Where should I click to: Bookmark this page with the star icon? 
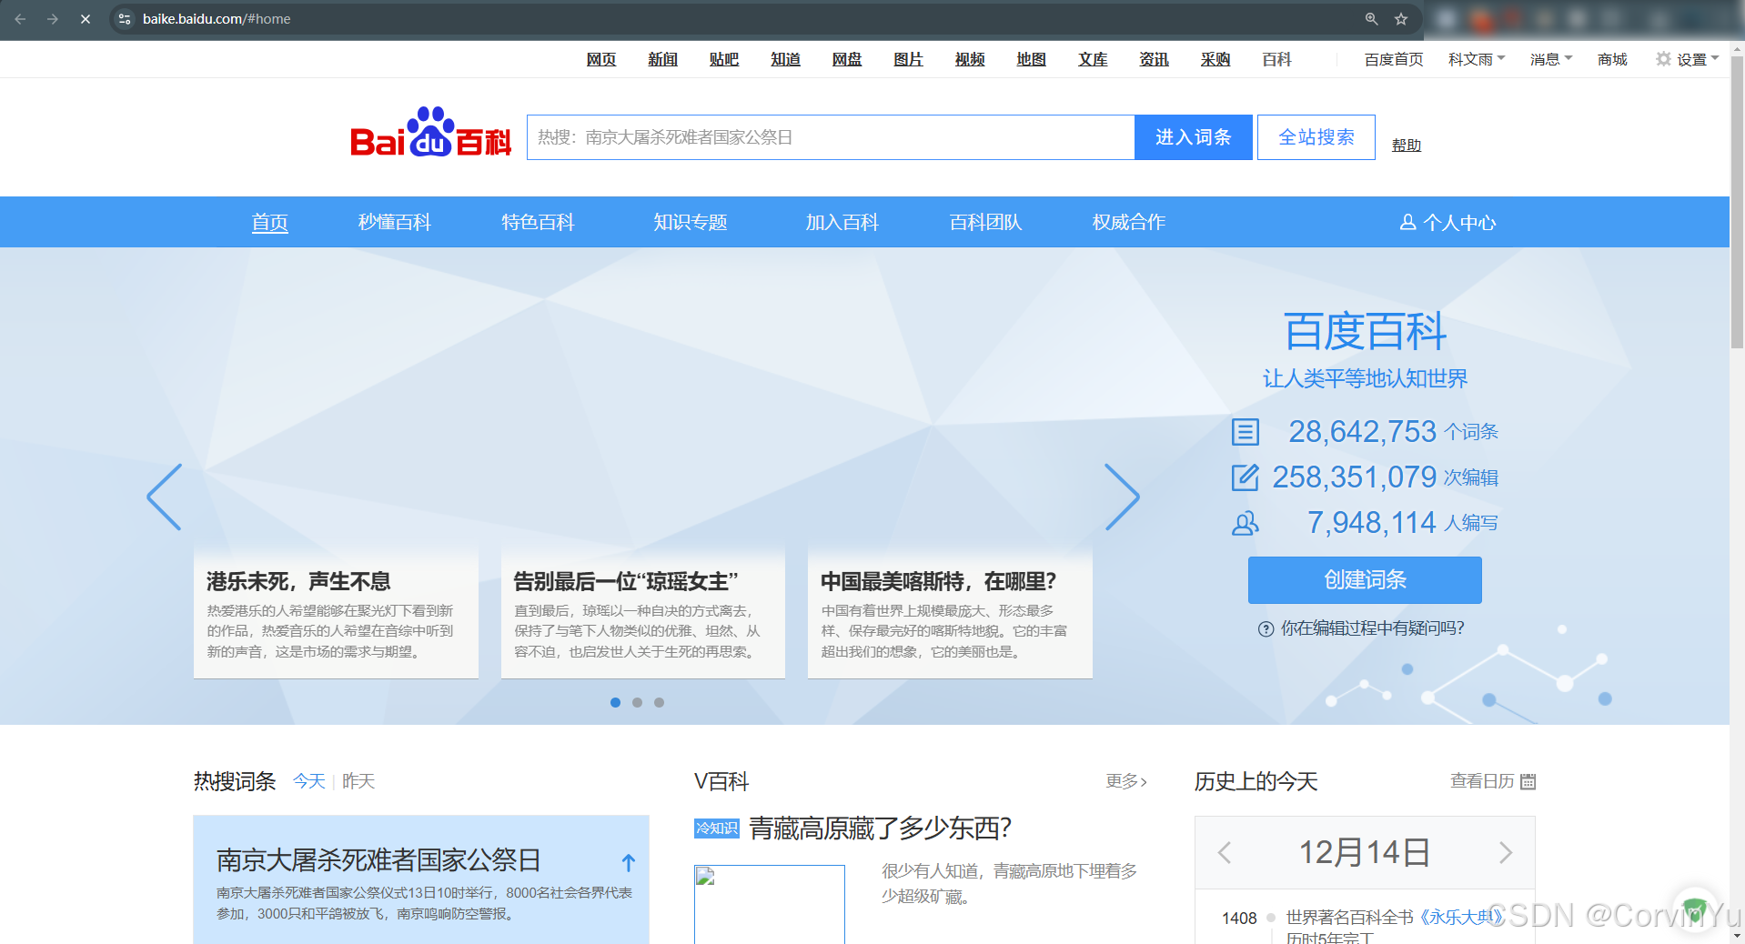[x=1401, y=18]
